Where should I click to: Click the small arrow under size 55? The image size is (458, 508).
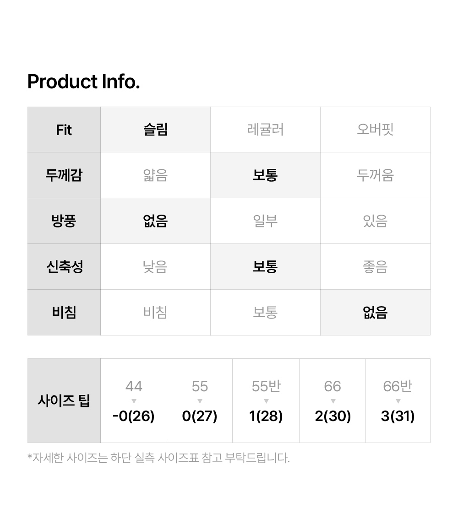coord(200,401)
